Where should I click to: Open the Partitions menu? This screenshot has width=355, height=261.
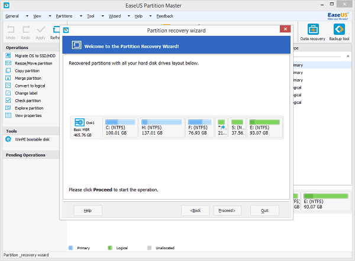(64, 16)
